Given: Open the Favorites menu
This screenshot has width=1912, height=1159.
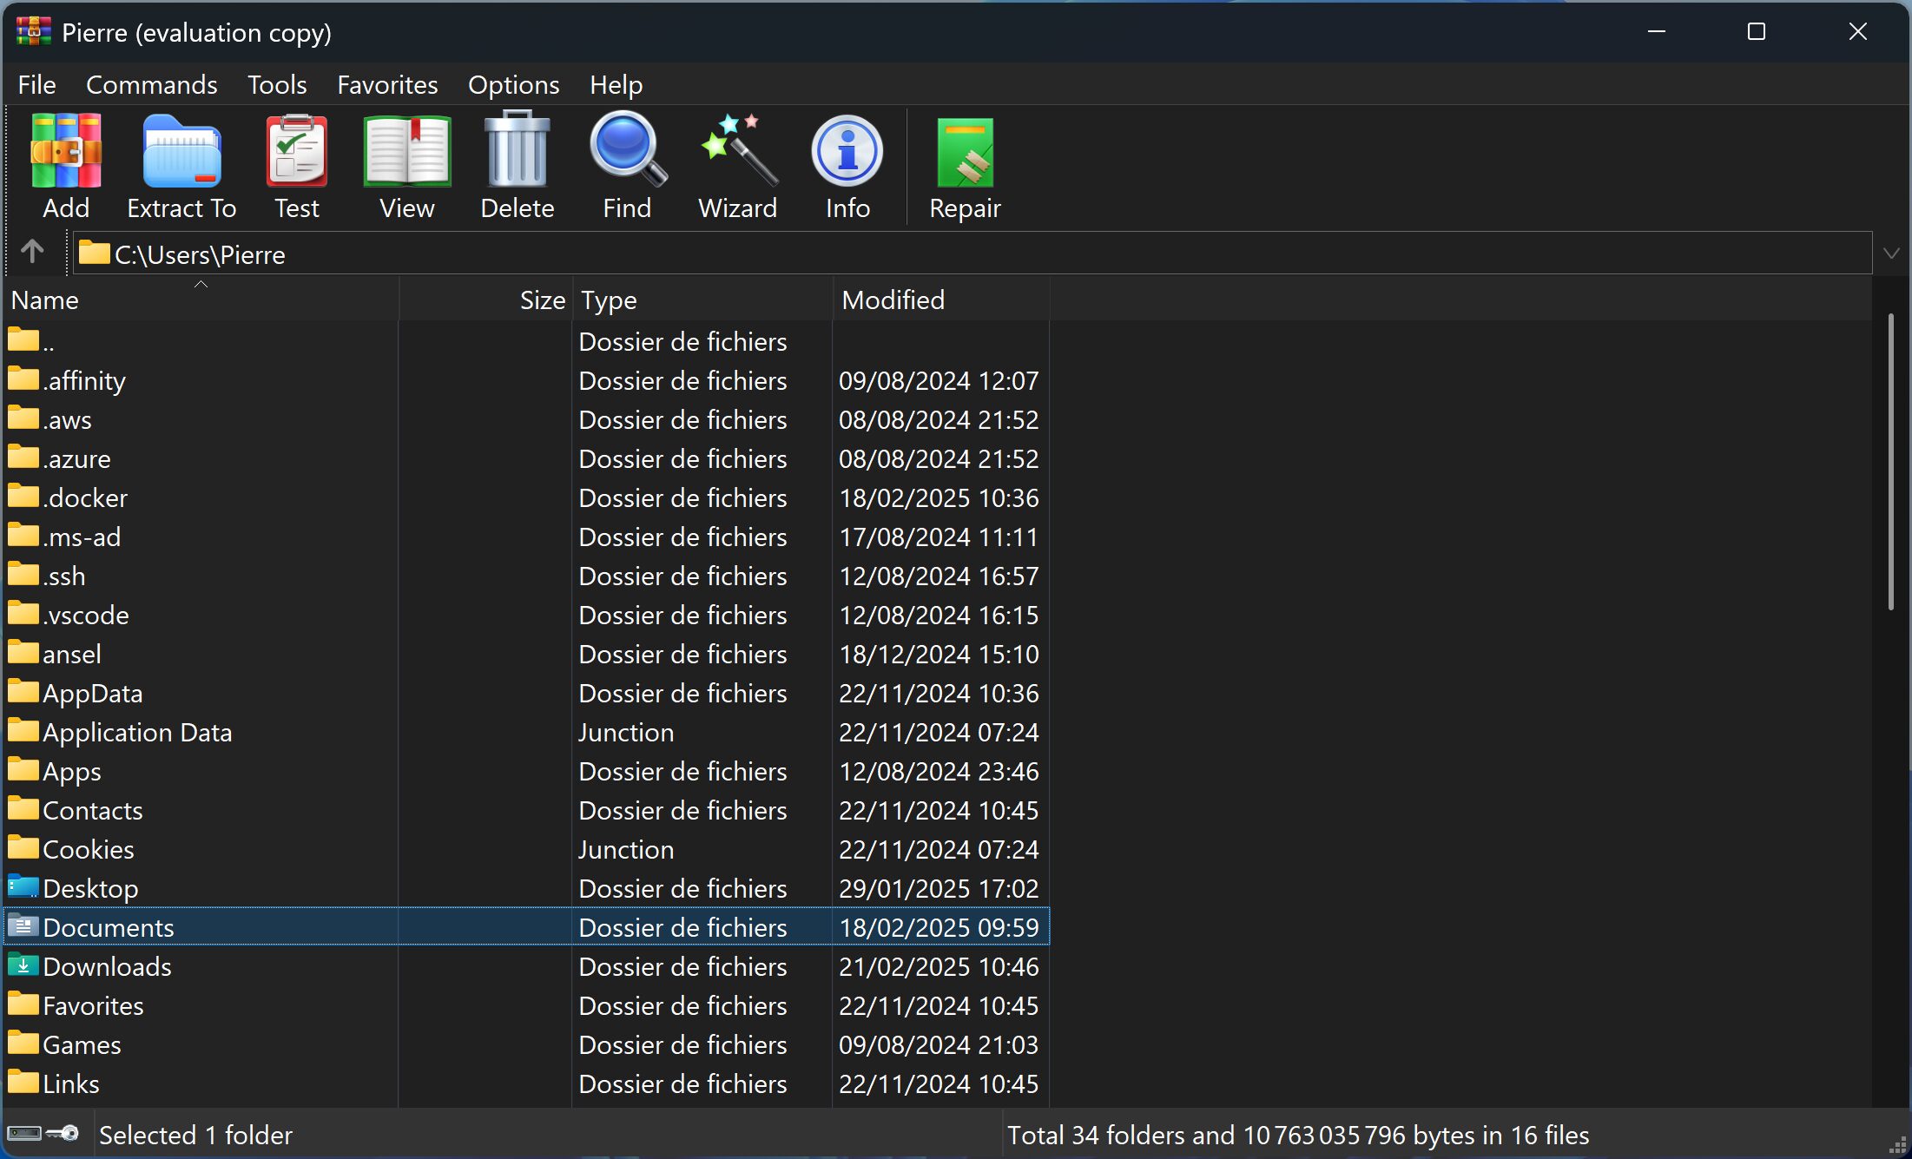Looking at the screenshot, I should (387, 84).
